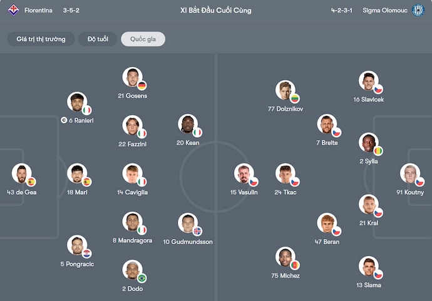The width and height of the screenshot is (432, 301).
Task: Click the Vasulin player name label
Action: 244,192
